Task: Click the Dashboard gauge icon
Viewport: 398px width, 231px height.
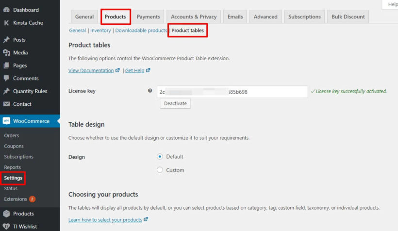Action: 7,10
